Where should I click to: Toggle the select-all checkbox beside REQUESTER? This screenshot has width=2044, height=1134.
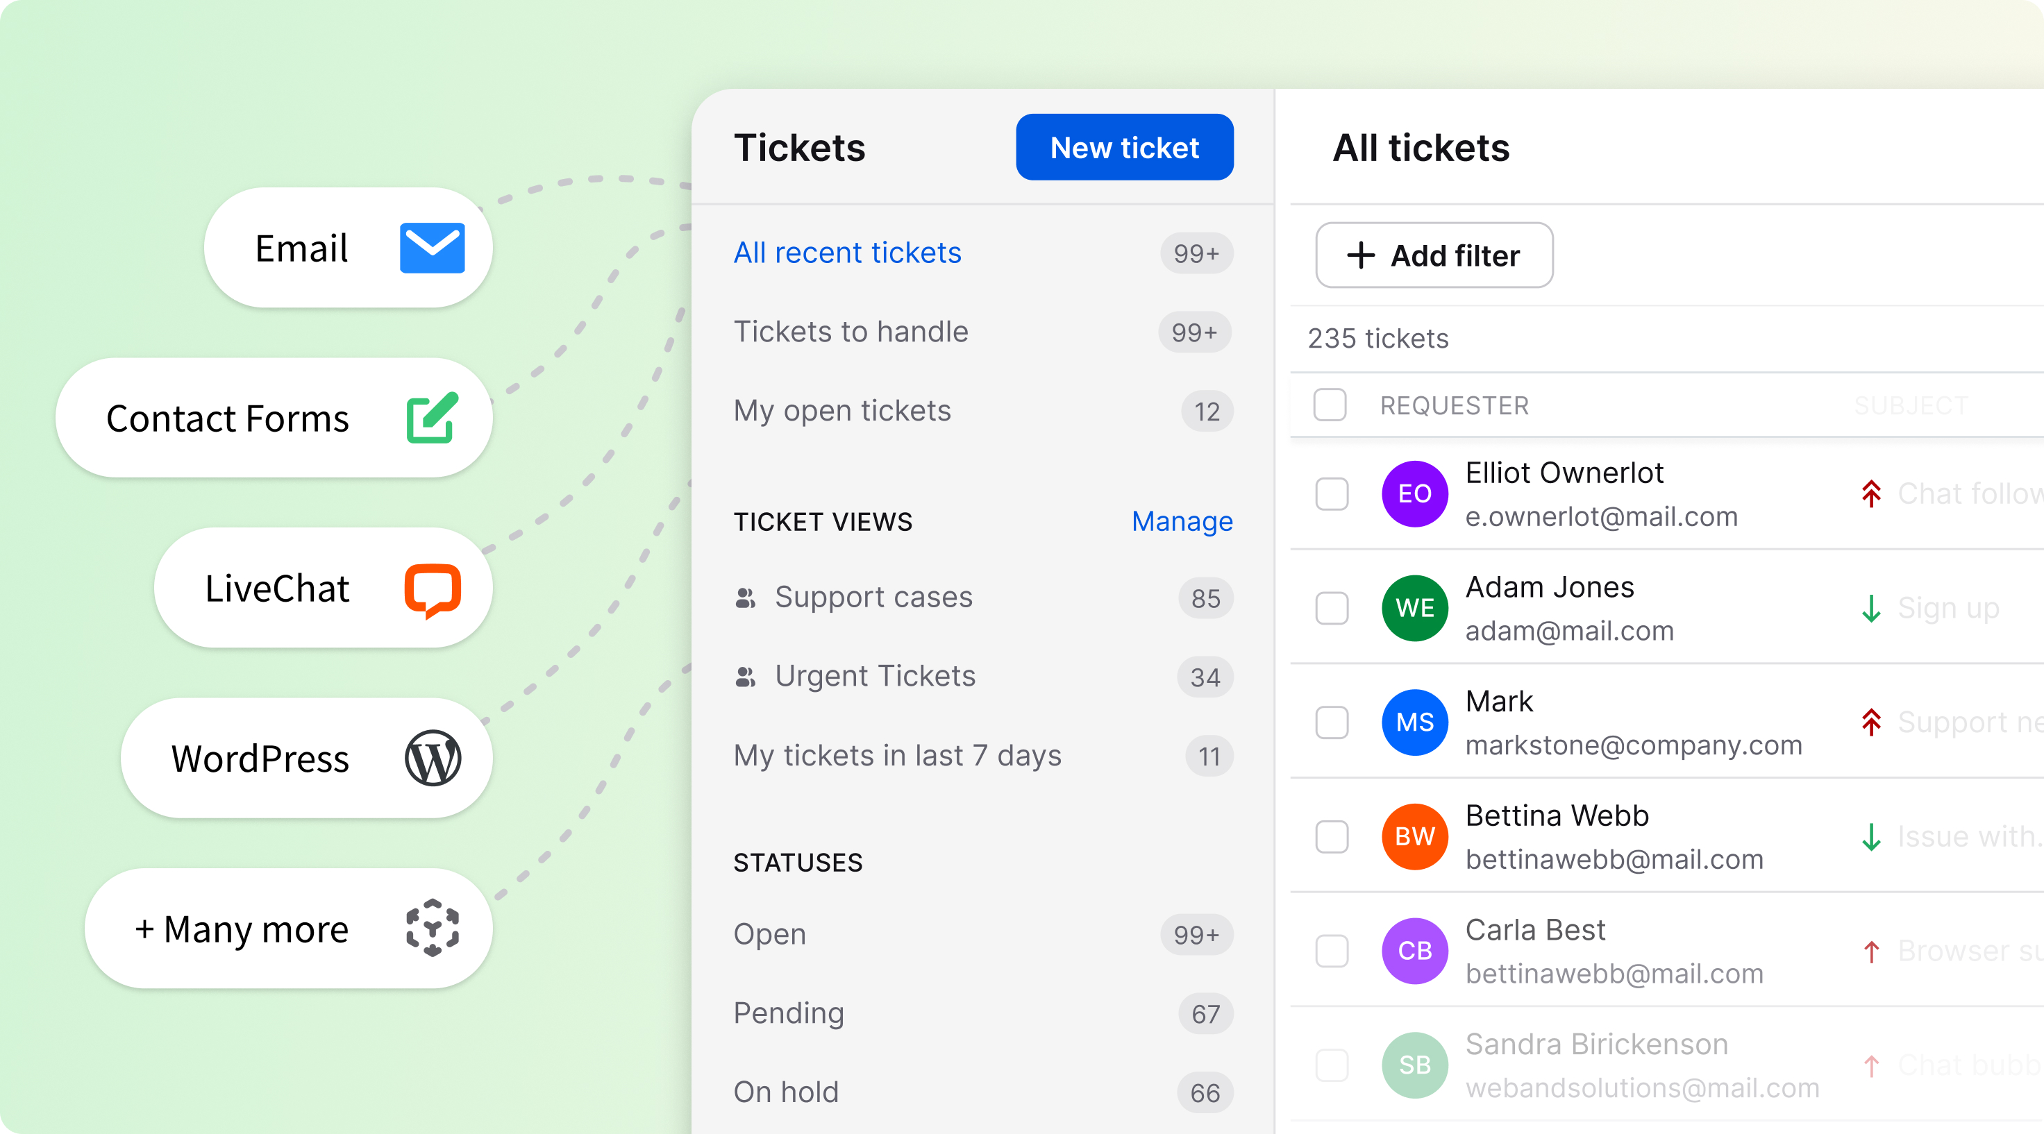(1330, 405)
